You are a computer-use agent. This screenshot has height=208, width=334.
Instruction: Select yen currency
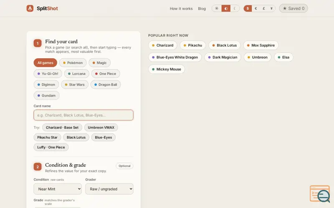(x=271, y=8)
